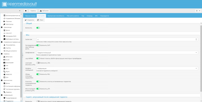Screen dimensions: 202x102
Task: Open the DLNA service page
Action: pos(7,60)
